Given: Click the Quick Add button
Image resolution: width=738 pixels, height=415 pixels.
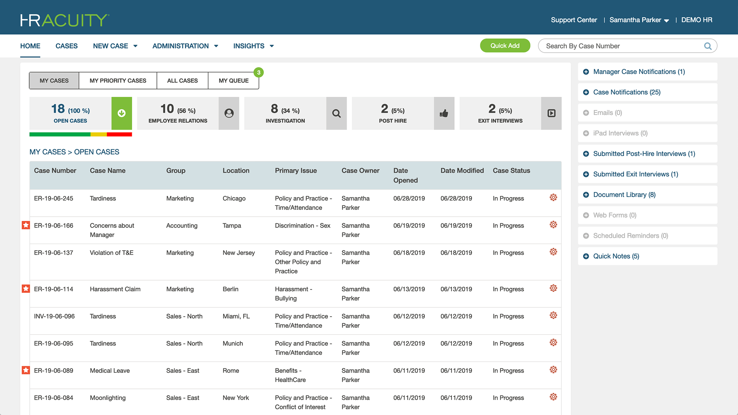Looking at the screenshot, I should click(x=505, y=46).
